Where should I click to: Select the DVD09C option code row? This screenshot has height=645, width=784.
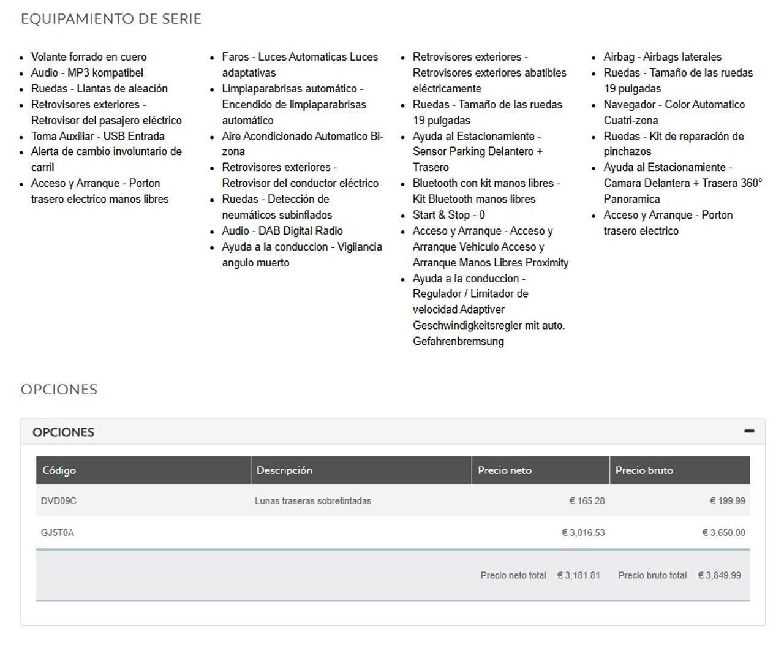(393, 500)
